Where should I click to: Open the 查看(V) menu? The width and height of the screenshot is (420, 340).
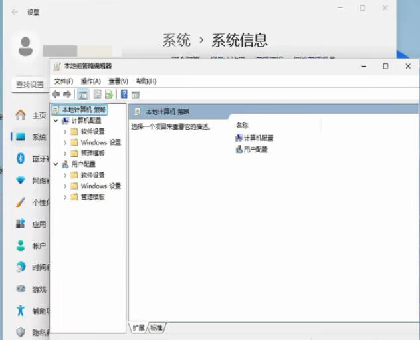[x=118, y=81]
